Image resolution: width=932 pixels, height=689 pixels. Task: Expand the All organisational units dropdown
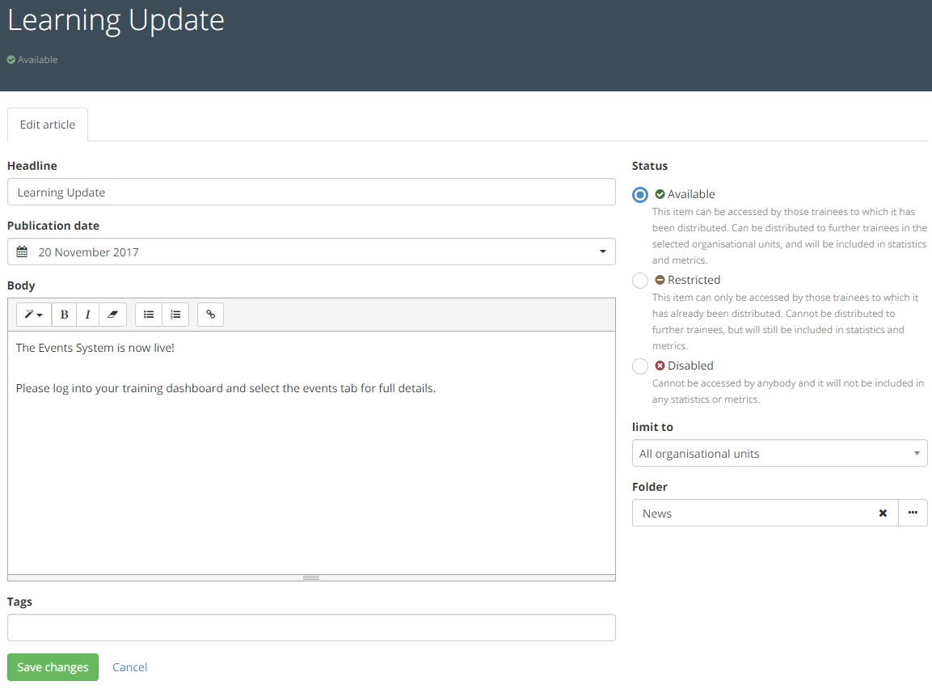click(779, 454)
